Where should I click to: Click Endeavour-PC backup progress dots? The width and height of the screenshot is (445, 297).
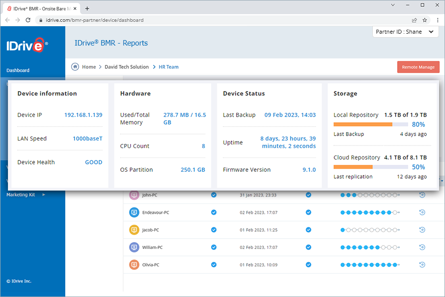point(370,212)
